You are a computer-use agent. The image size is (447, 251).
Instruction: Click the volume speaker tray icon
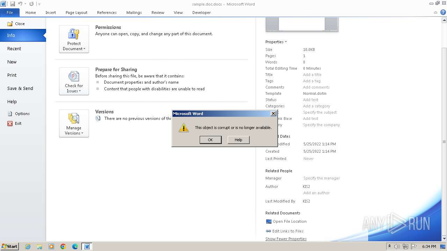pyautogui.click(x=397, y=246)
